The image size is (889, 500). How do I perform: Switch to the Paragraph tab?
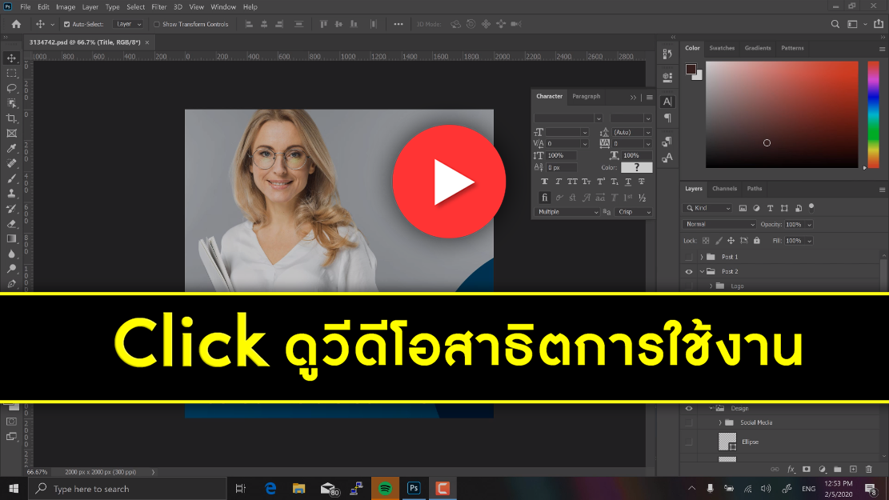click(x=586, y=96)
